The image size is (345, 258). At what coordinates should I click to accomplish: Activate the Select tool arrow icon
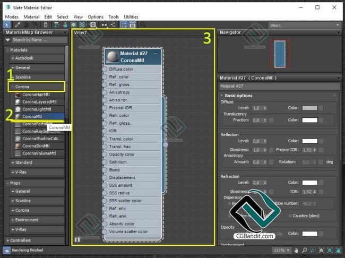[7, 25]
